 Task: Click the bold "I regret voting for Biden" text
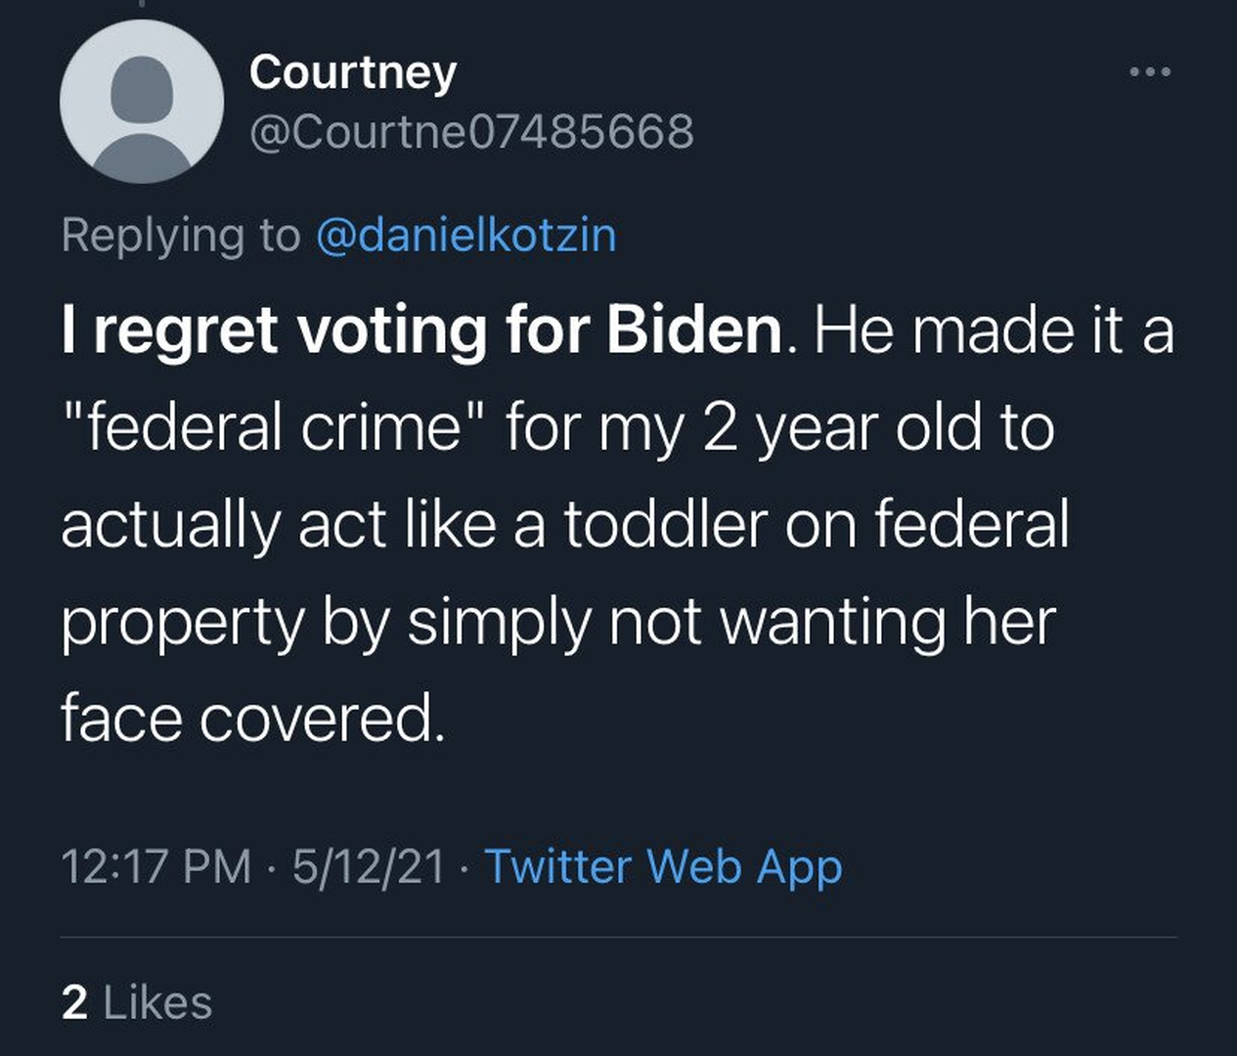421,330
